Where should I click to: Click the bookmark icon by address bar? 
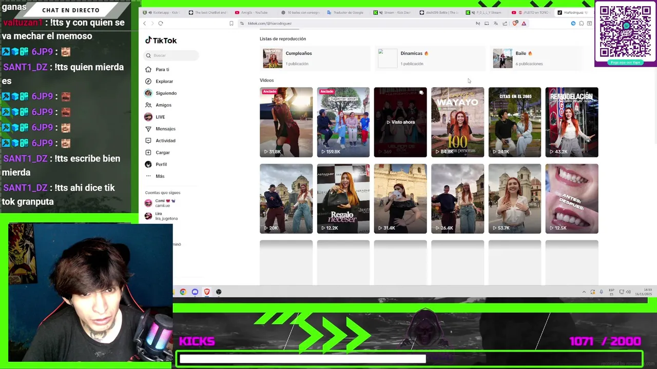[231, 23]
